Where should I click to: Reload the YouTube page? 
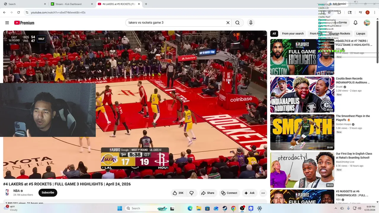(x=18, y=12)
